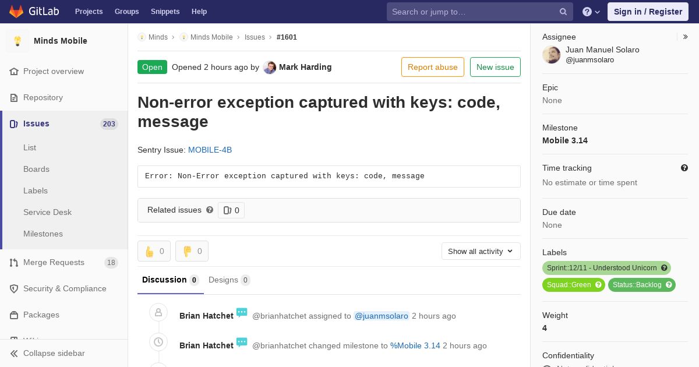Collapse the right sidebar with double chevron
The height and width of the screenshot is (367, 699).
[686, 37]
